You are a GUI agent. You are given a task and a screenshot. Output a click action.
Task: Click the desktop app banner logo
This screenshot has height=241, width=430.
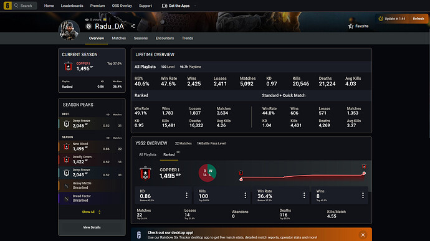click(x=139, y=235)
